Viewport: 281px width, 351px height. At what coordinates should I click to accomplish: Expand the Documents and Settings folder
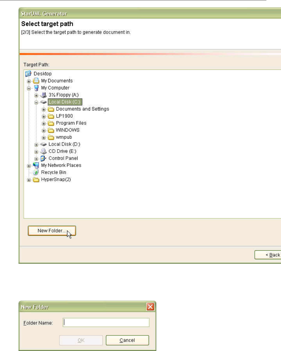click(44, 109)
